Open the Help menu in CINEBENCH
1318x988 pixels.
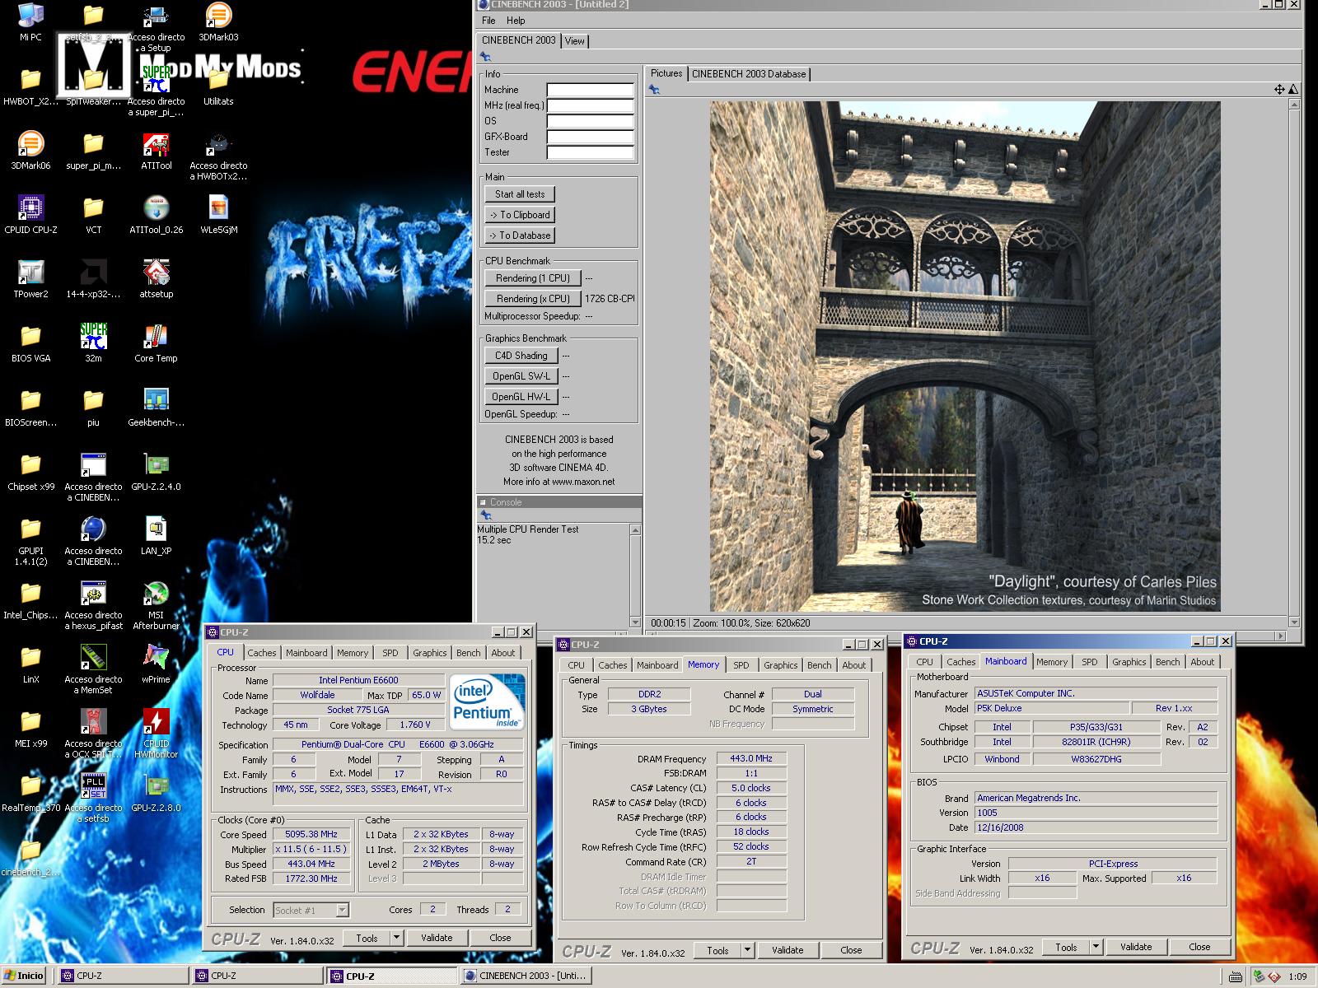516,21
